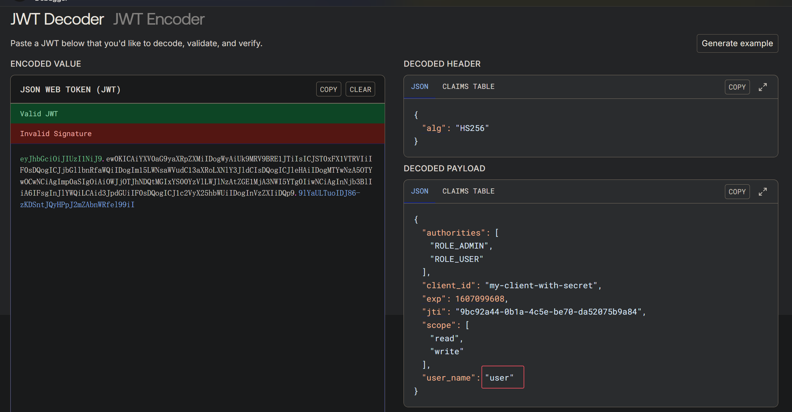Open the payload Claims Table tab
The width and height of the screenshot is (792, 412).
[x=468, y=191]
